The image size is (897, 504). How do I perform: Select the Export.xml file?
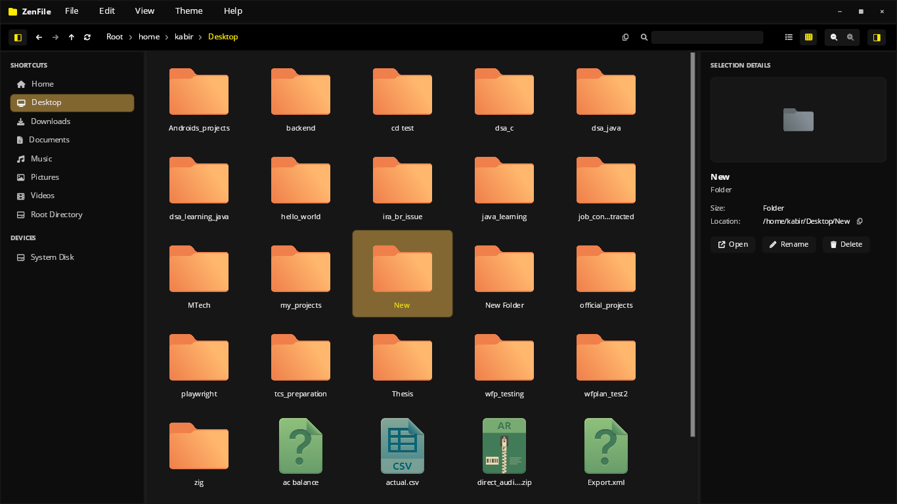(x=606, y=451)
